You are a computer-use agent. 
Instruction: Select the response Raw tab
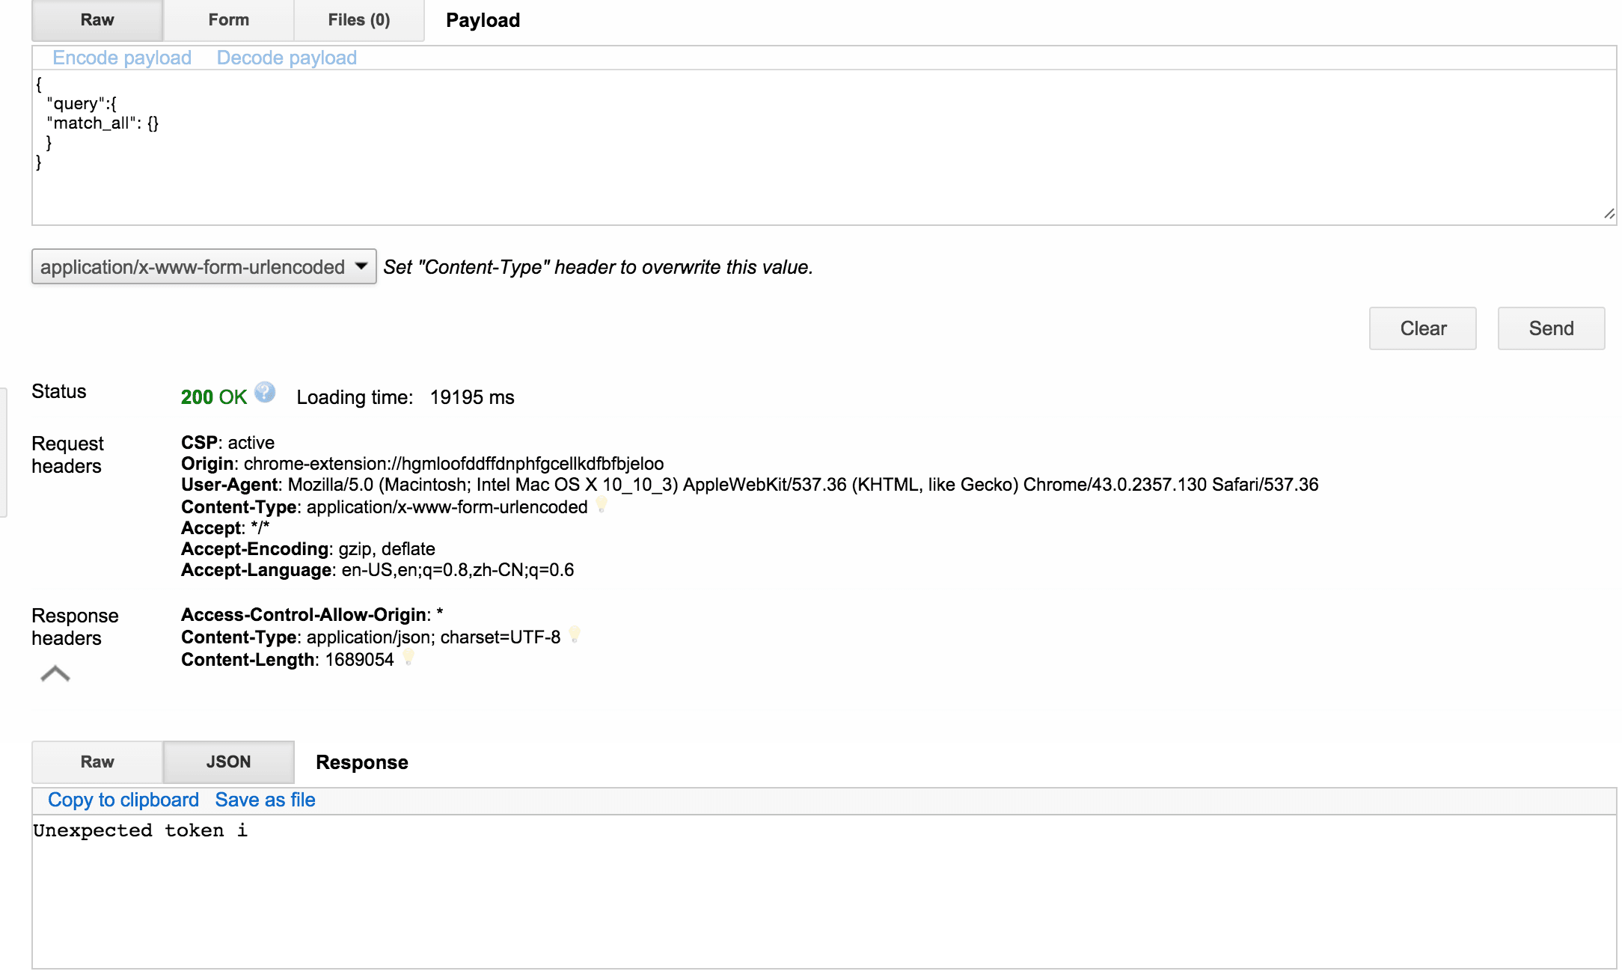[97, 762]
